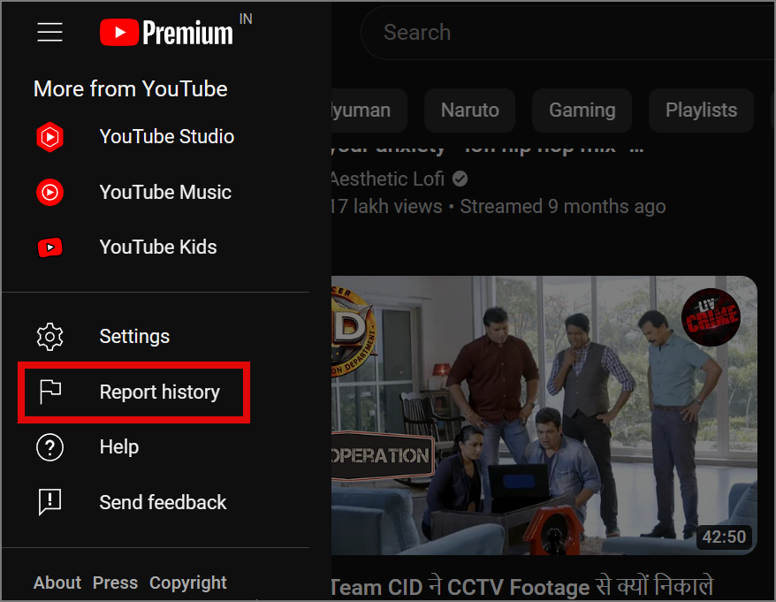The image size is (776, 602).
Task: Click '17 lakh views' metadata text
Action: (x=386, y=207)
